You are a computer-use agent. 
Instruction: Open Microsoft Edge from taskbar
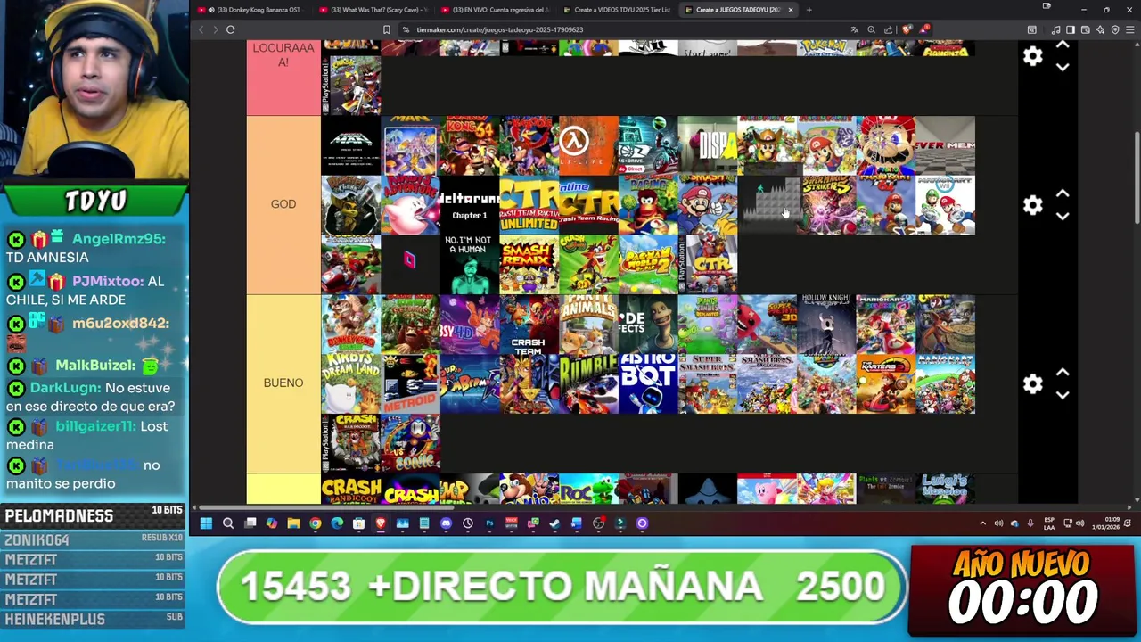337,523
